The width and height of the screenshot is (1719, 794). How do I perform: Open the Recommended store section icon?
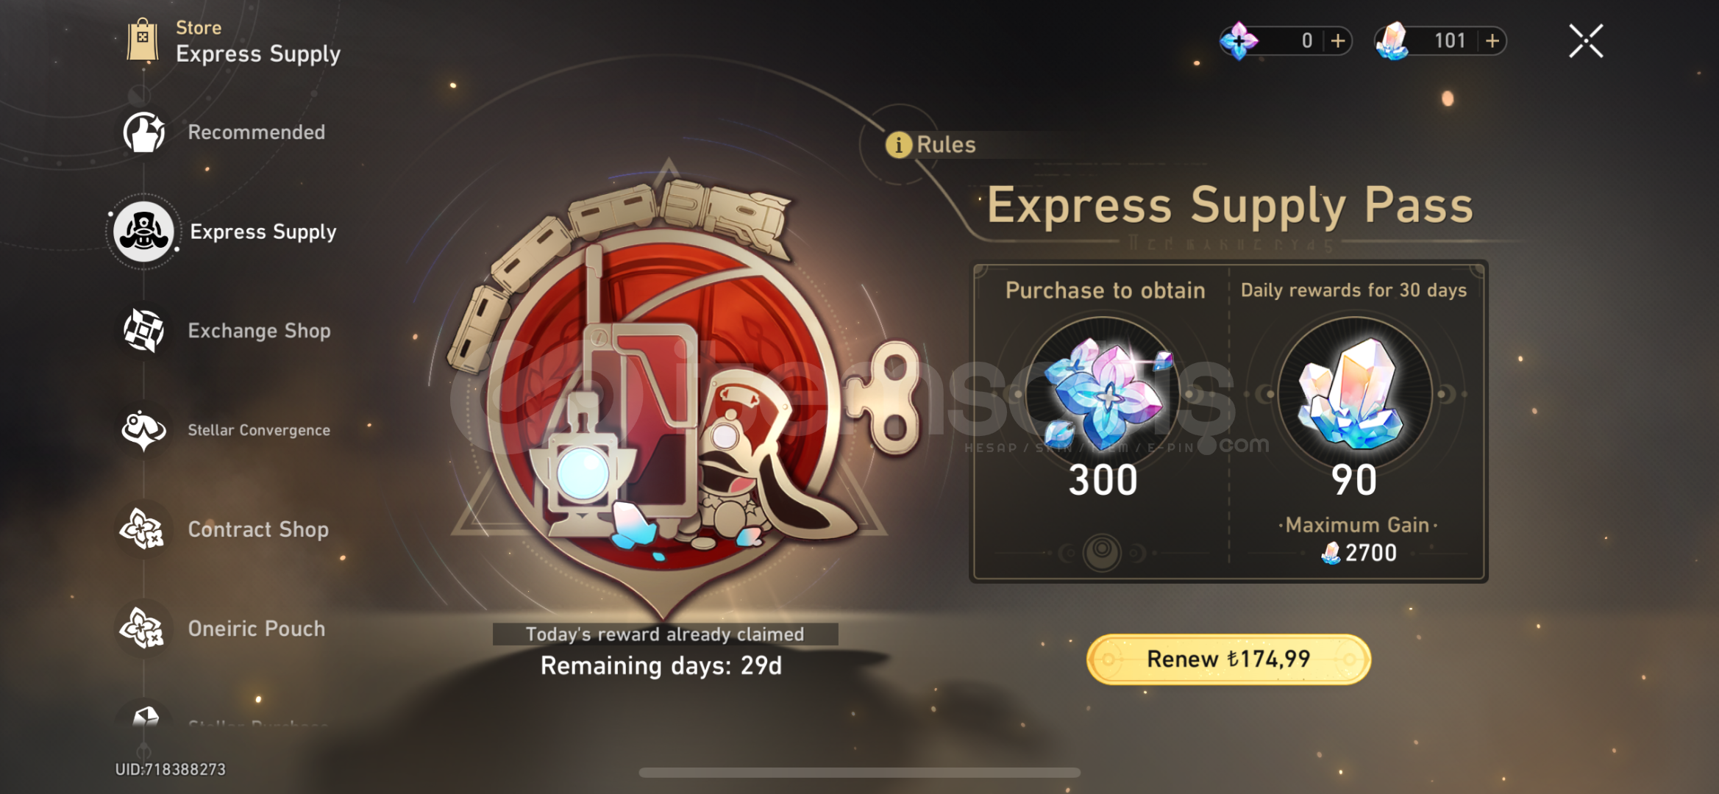pos(143,132)
